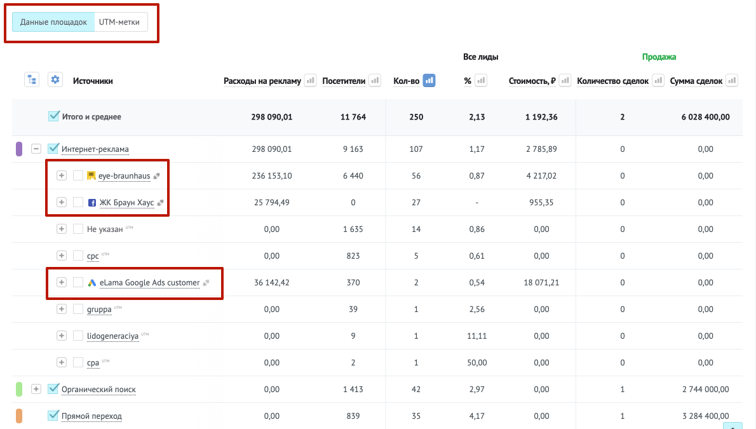Show chart for % column
Image resolution: width=756 pixels, height=429 pixels.
[x=481, y=81]
